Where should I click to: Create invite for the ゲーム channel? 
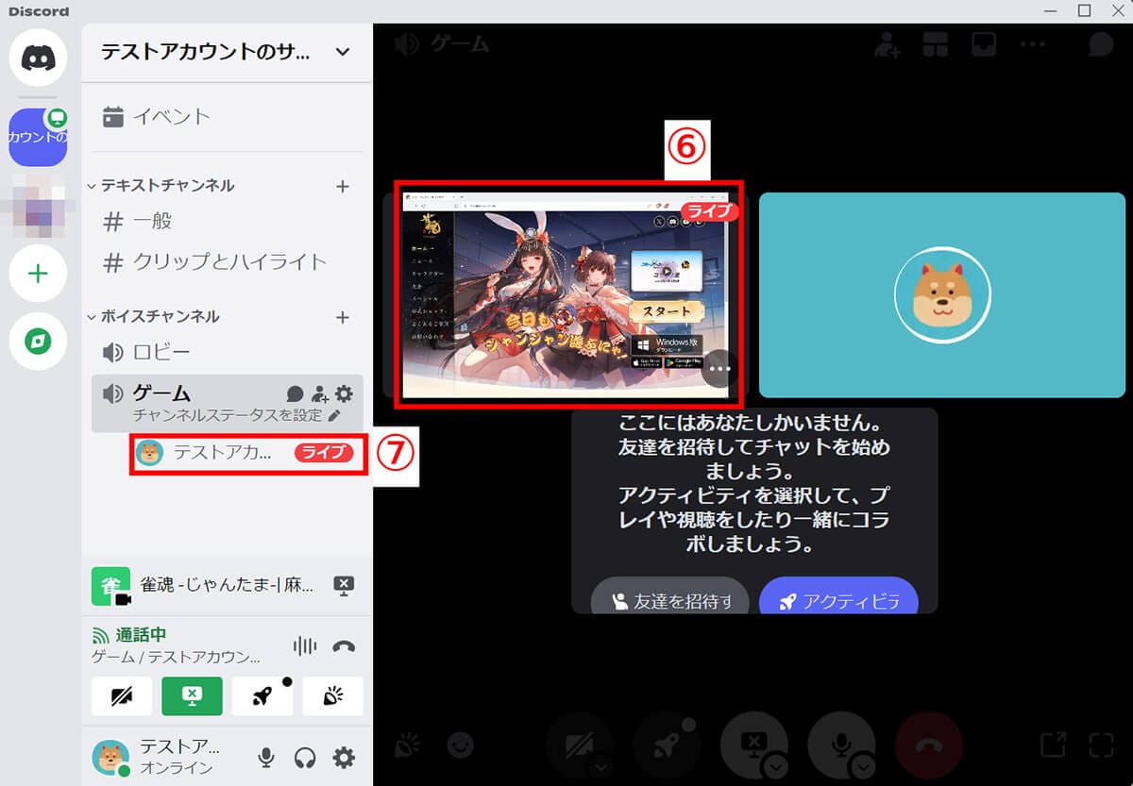[320, 393]
